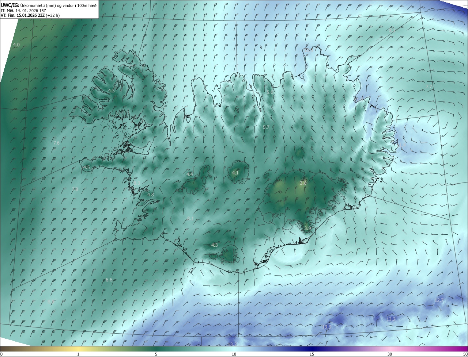Click the 7.6 value west of Iceland
The width and height of the screenshot is (468, 357).
56,143
